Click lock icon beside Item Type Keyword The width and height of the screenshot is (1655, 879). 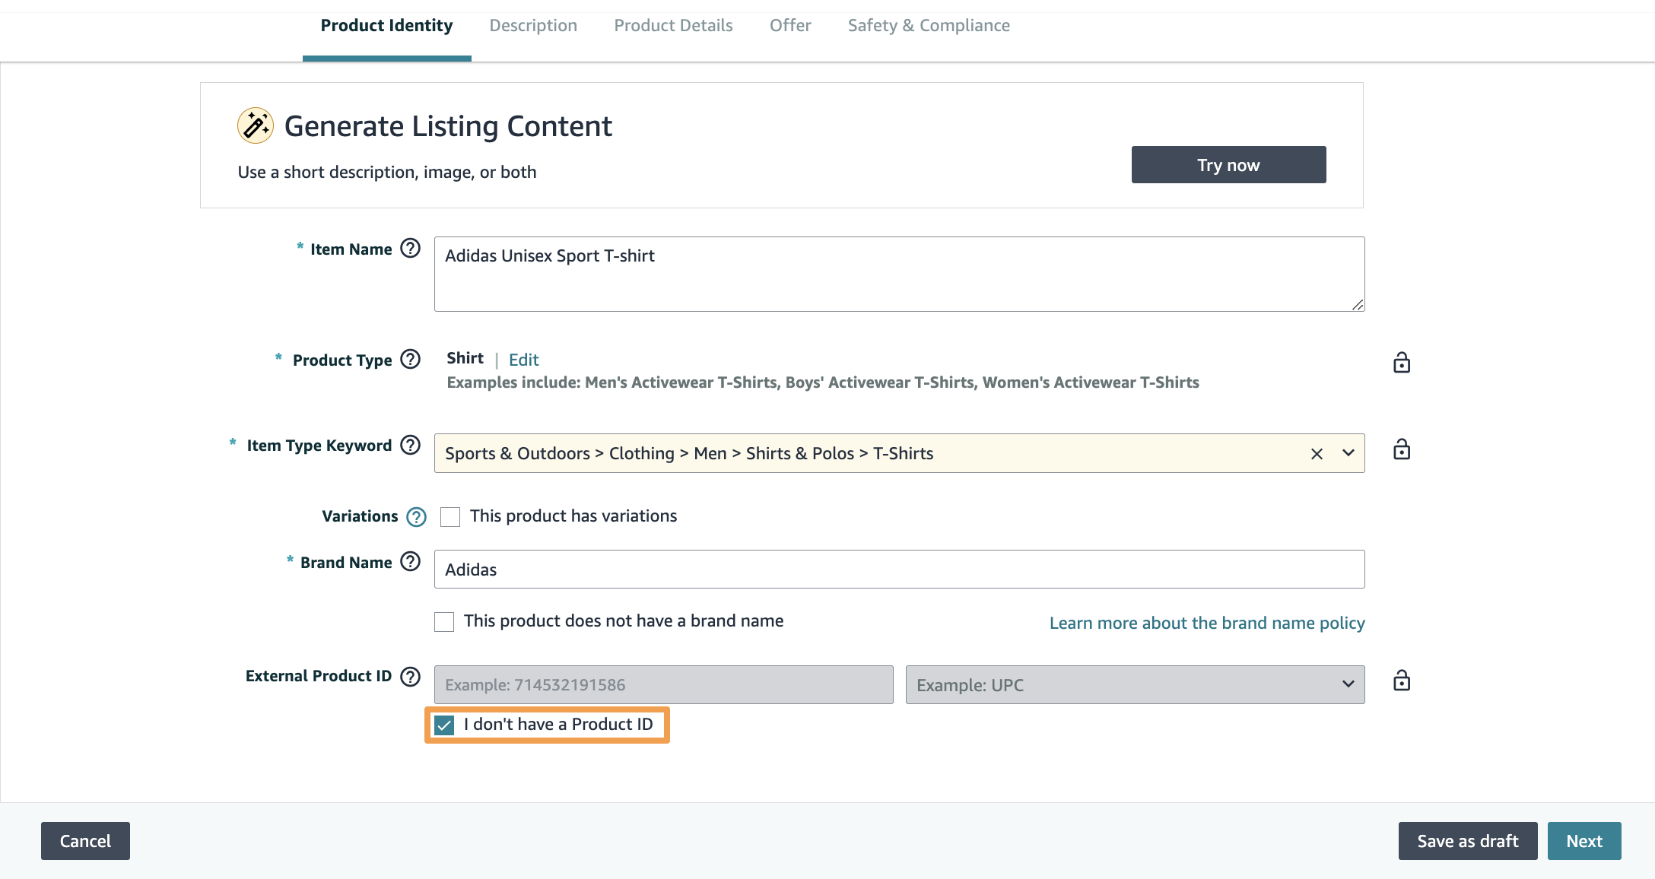[1401, 449]
